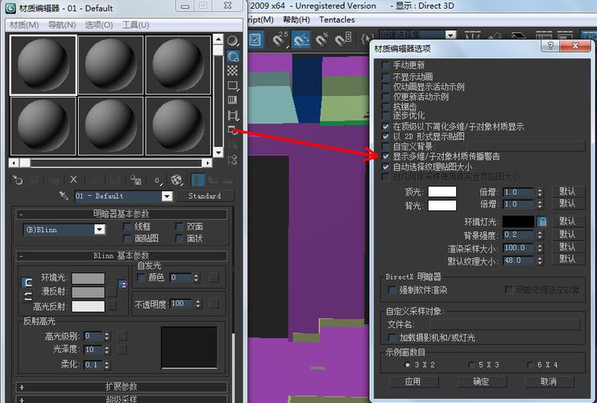Enable the 不显示动画 checkbox
The image size is (597, 403).
click(386, 77)
